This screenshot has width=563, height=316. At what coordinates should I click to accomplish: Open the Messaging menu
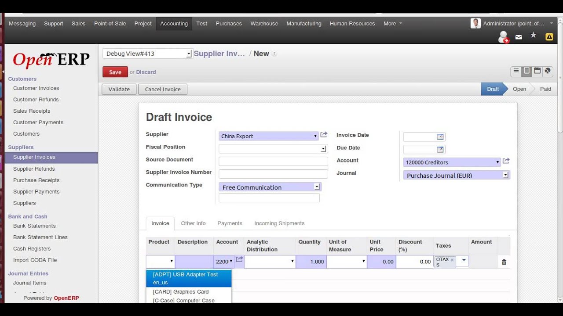[22, 24]
